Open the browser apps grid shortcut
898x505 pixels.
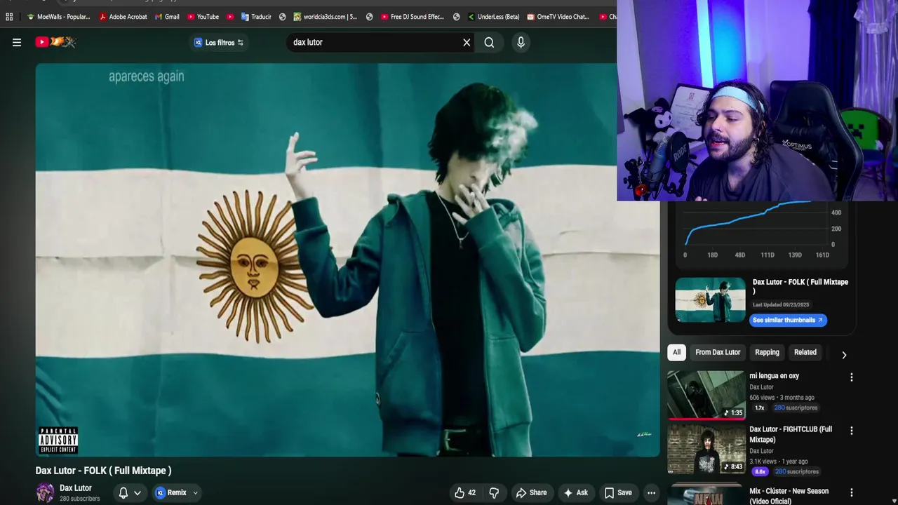click(x=9, y=17)
